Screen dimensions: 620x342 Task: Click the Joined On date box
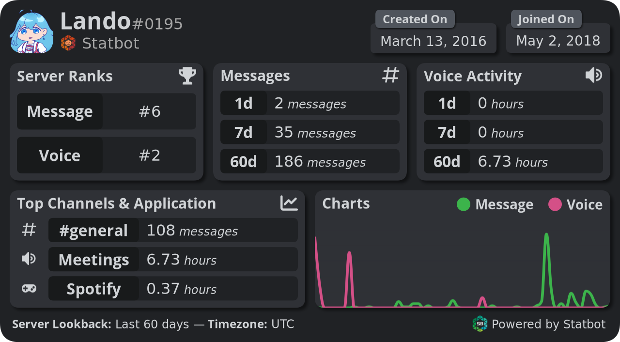tap(558, 41)
